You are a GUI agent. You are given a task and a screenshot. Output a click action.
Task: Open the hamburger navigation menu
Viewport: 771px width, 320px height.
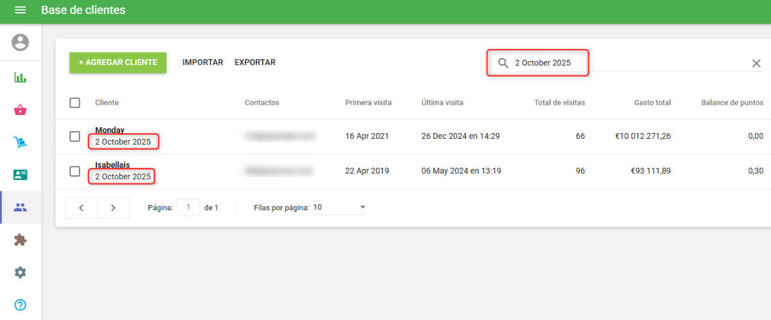pyautogui.click(x=21, y=10)
